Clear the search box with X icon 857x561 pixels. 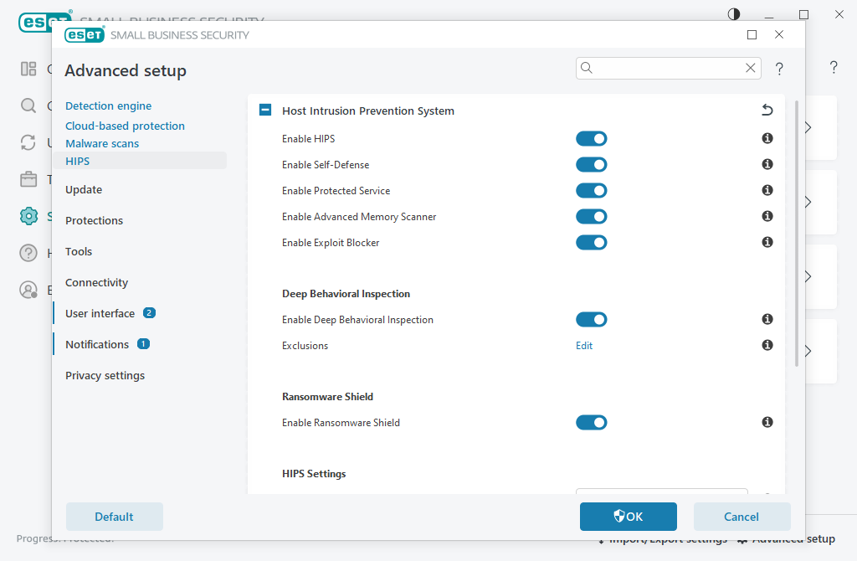pos(751,69)
